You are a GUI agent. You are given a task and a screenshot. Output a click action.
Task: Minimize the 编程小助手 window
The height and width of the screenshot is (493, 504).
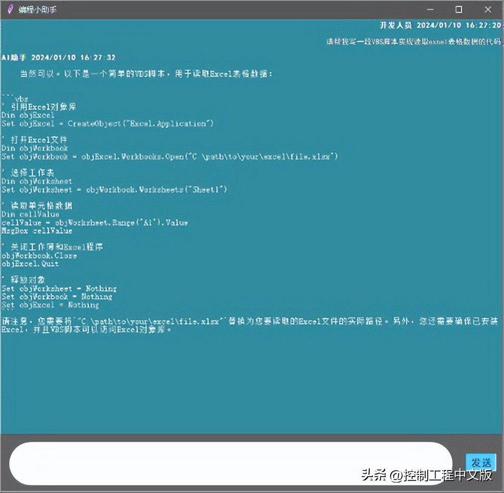[430, 9]
